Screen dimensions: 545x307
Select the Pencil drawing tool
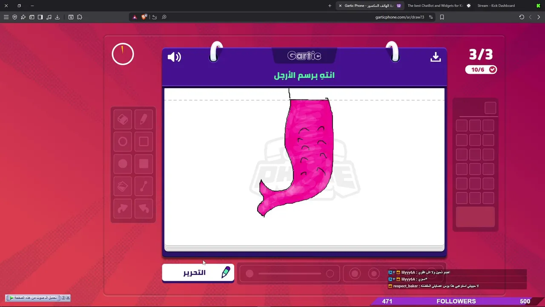pyautogui.click(x=144, y=120)
